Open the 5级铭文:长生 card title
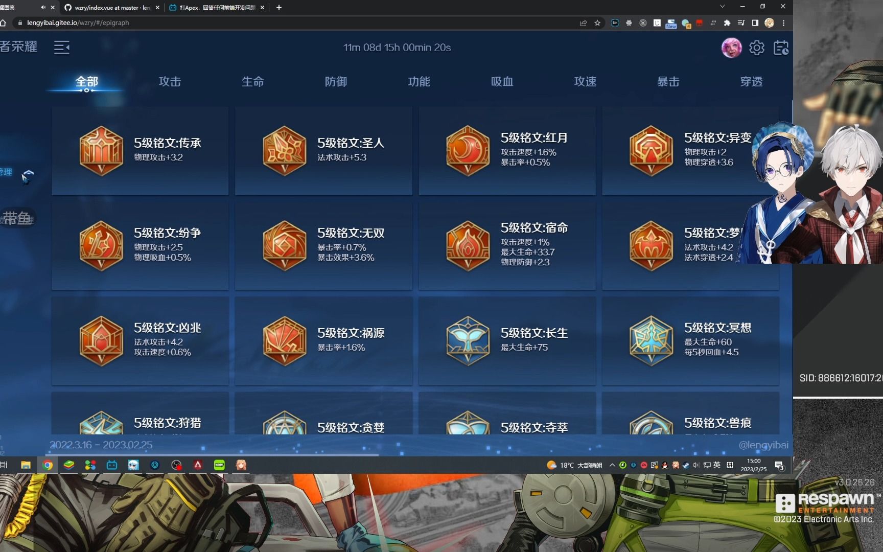 click(535, 333)
